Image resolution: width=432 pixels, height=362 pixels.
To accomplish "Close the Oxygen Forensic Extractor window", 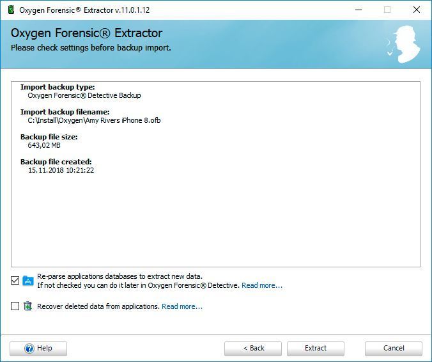I will point(417,10).
